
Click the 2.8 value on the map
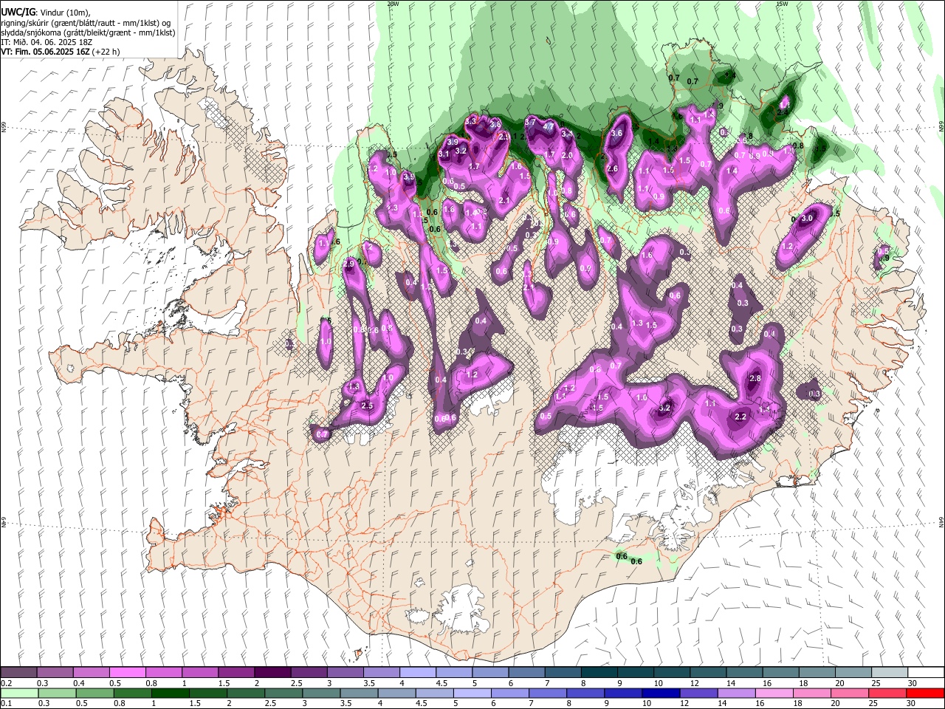[755, 378]
